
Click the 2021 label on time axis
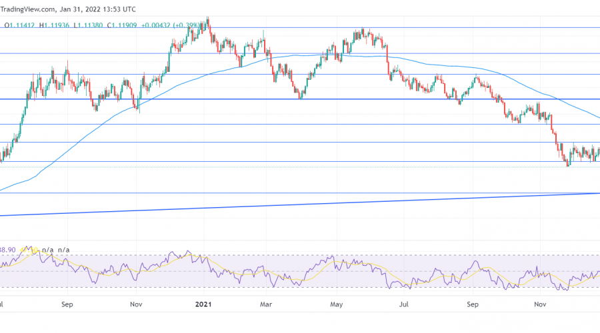click(203, 304)
